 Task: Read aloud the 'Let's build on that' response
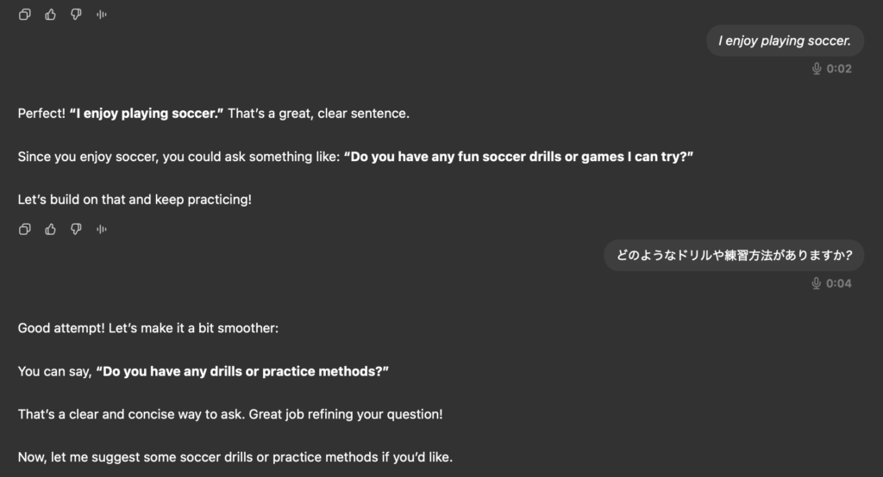pos(102,229)
